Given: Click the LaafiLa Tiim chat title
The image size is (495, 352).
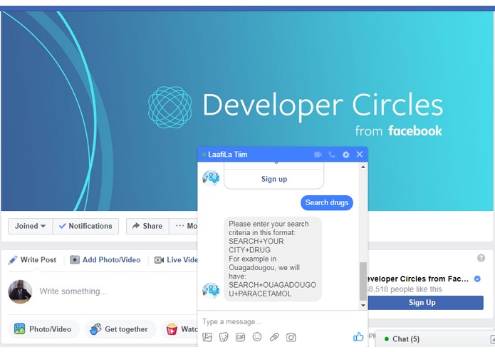Looking at the screenshot, I should 228,155.
